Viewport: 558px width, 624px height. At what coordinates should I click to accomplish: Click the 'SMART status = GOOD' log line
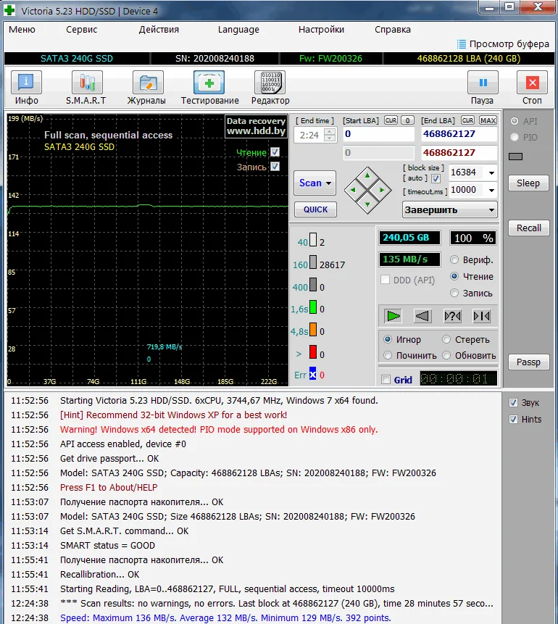click(x=107, y=545)
